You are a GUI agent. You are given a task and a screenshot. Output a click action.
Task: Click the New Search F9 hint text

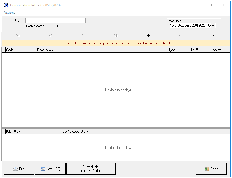(x=44, y=26)
